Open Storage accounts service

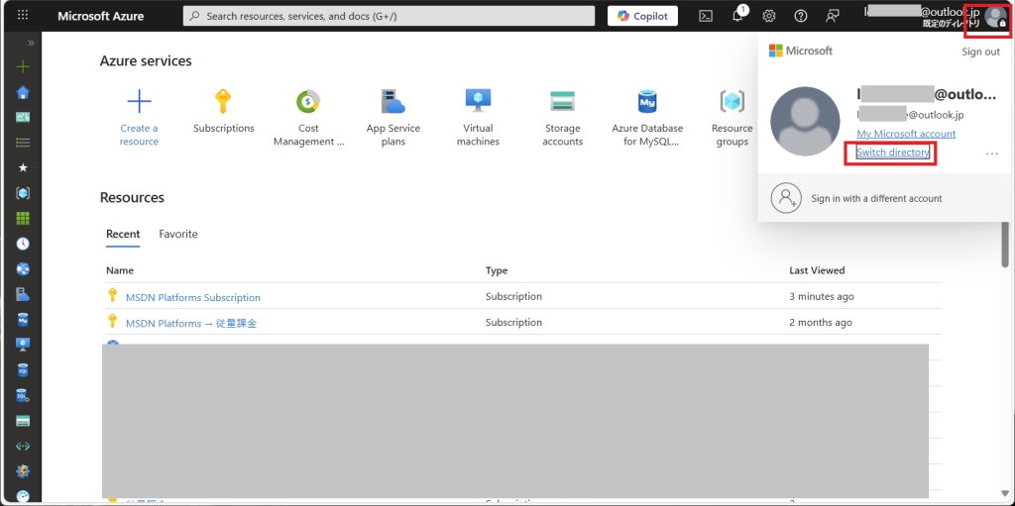(563, 102)
